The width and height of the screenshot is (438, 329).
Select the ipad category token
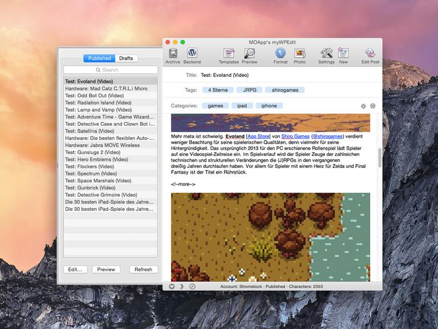pyautogui.click(x=242, y=106)
